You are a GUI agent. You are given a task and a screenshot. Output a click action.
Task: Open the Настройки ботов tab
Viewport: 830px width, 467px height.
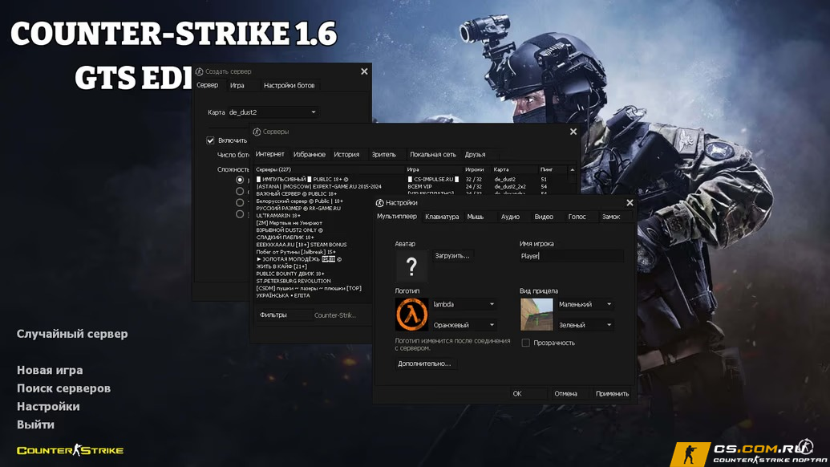289,85
